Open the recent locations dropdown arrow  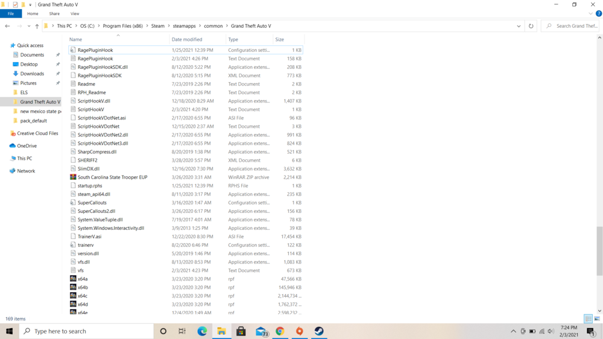coord(29,26)
